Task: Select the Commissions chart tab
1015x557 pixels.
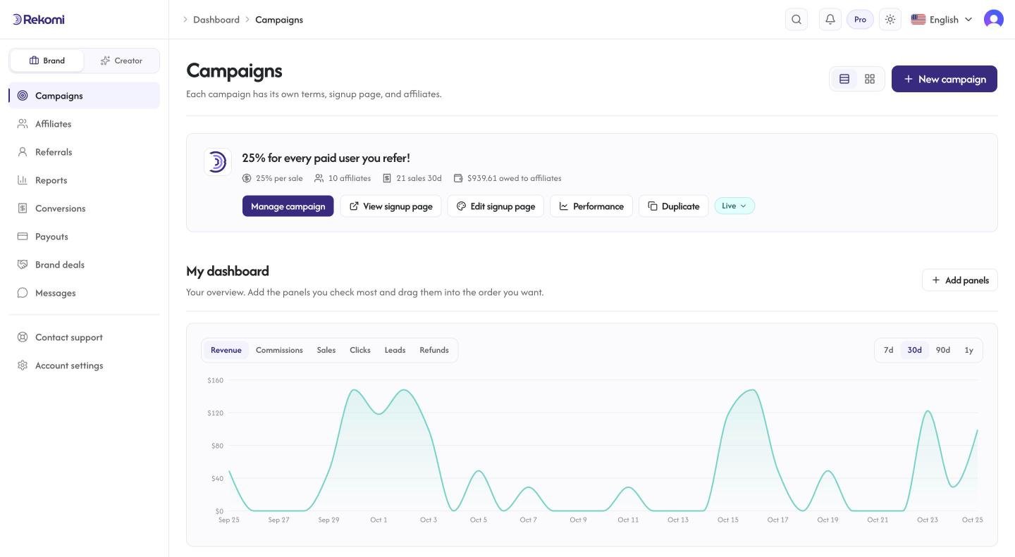Action: tap(279, 350)
